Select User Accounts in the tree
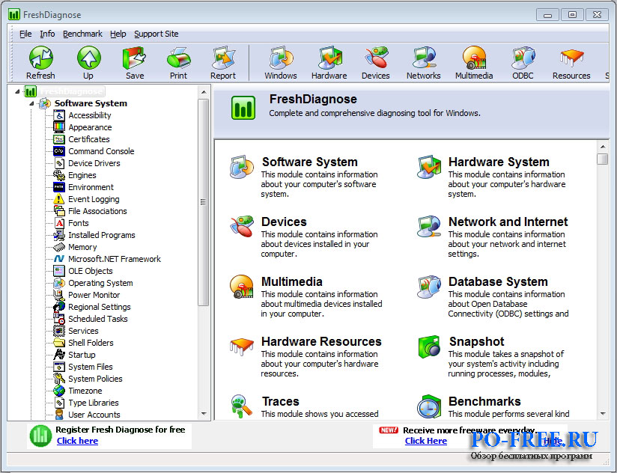The width and height of the screenshot is (617, 473). 94,415
